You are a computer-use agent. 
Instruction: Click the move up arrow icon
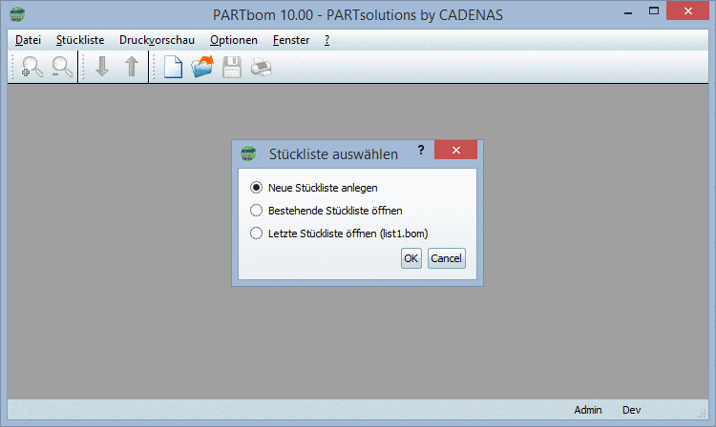click(132, 68)
